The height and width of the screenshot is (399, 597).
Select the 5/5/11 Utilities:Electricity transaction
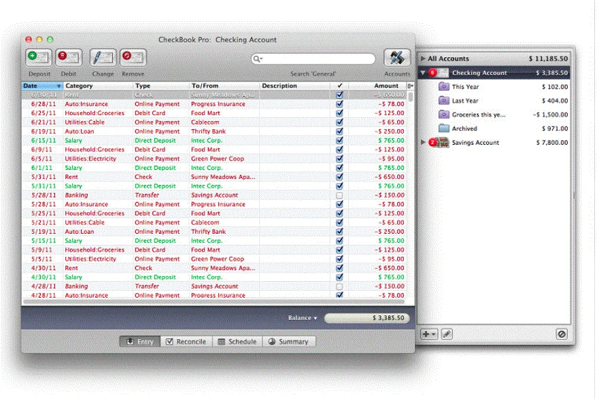pos(214,259)
